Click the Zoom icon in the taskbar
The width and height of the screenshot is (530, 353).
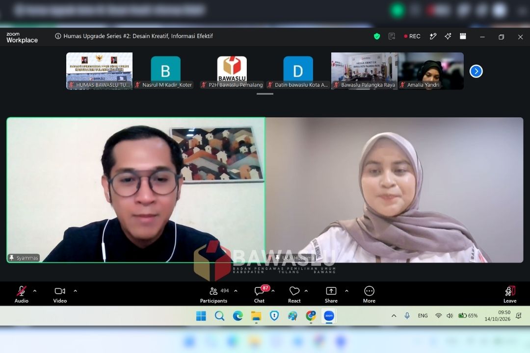(329, 316)
